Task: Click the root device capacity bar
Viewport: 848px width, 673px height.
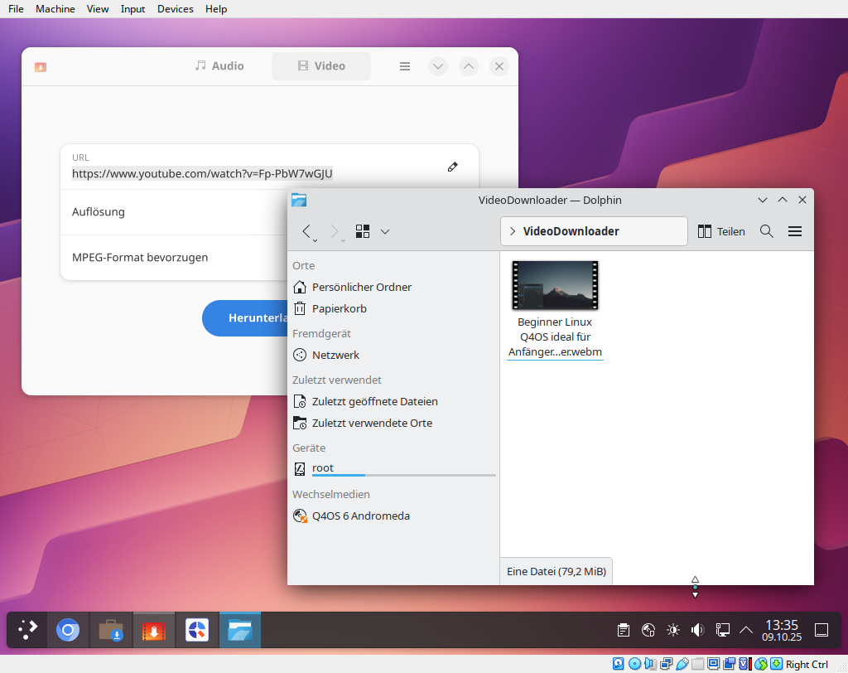Action: 403,476
